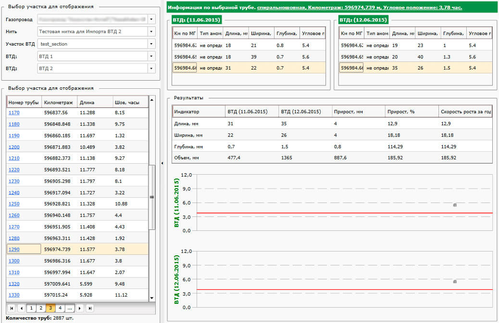Select page 2 in the pager

click(x=41, y=308)
